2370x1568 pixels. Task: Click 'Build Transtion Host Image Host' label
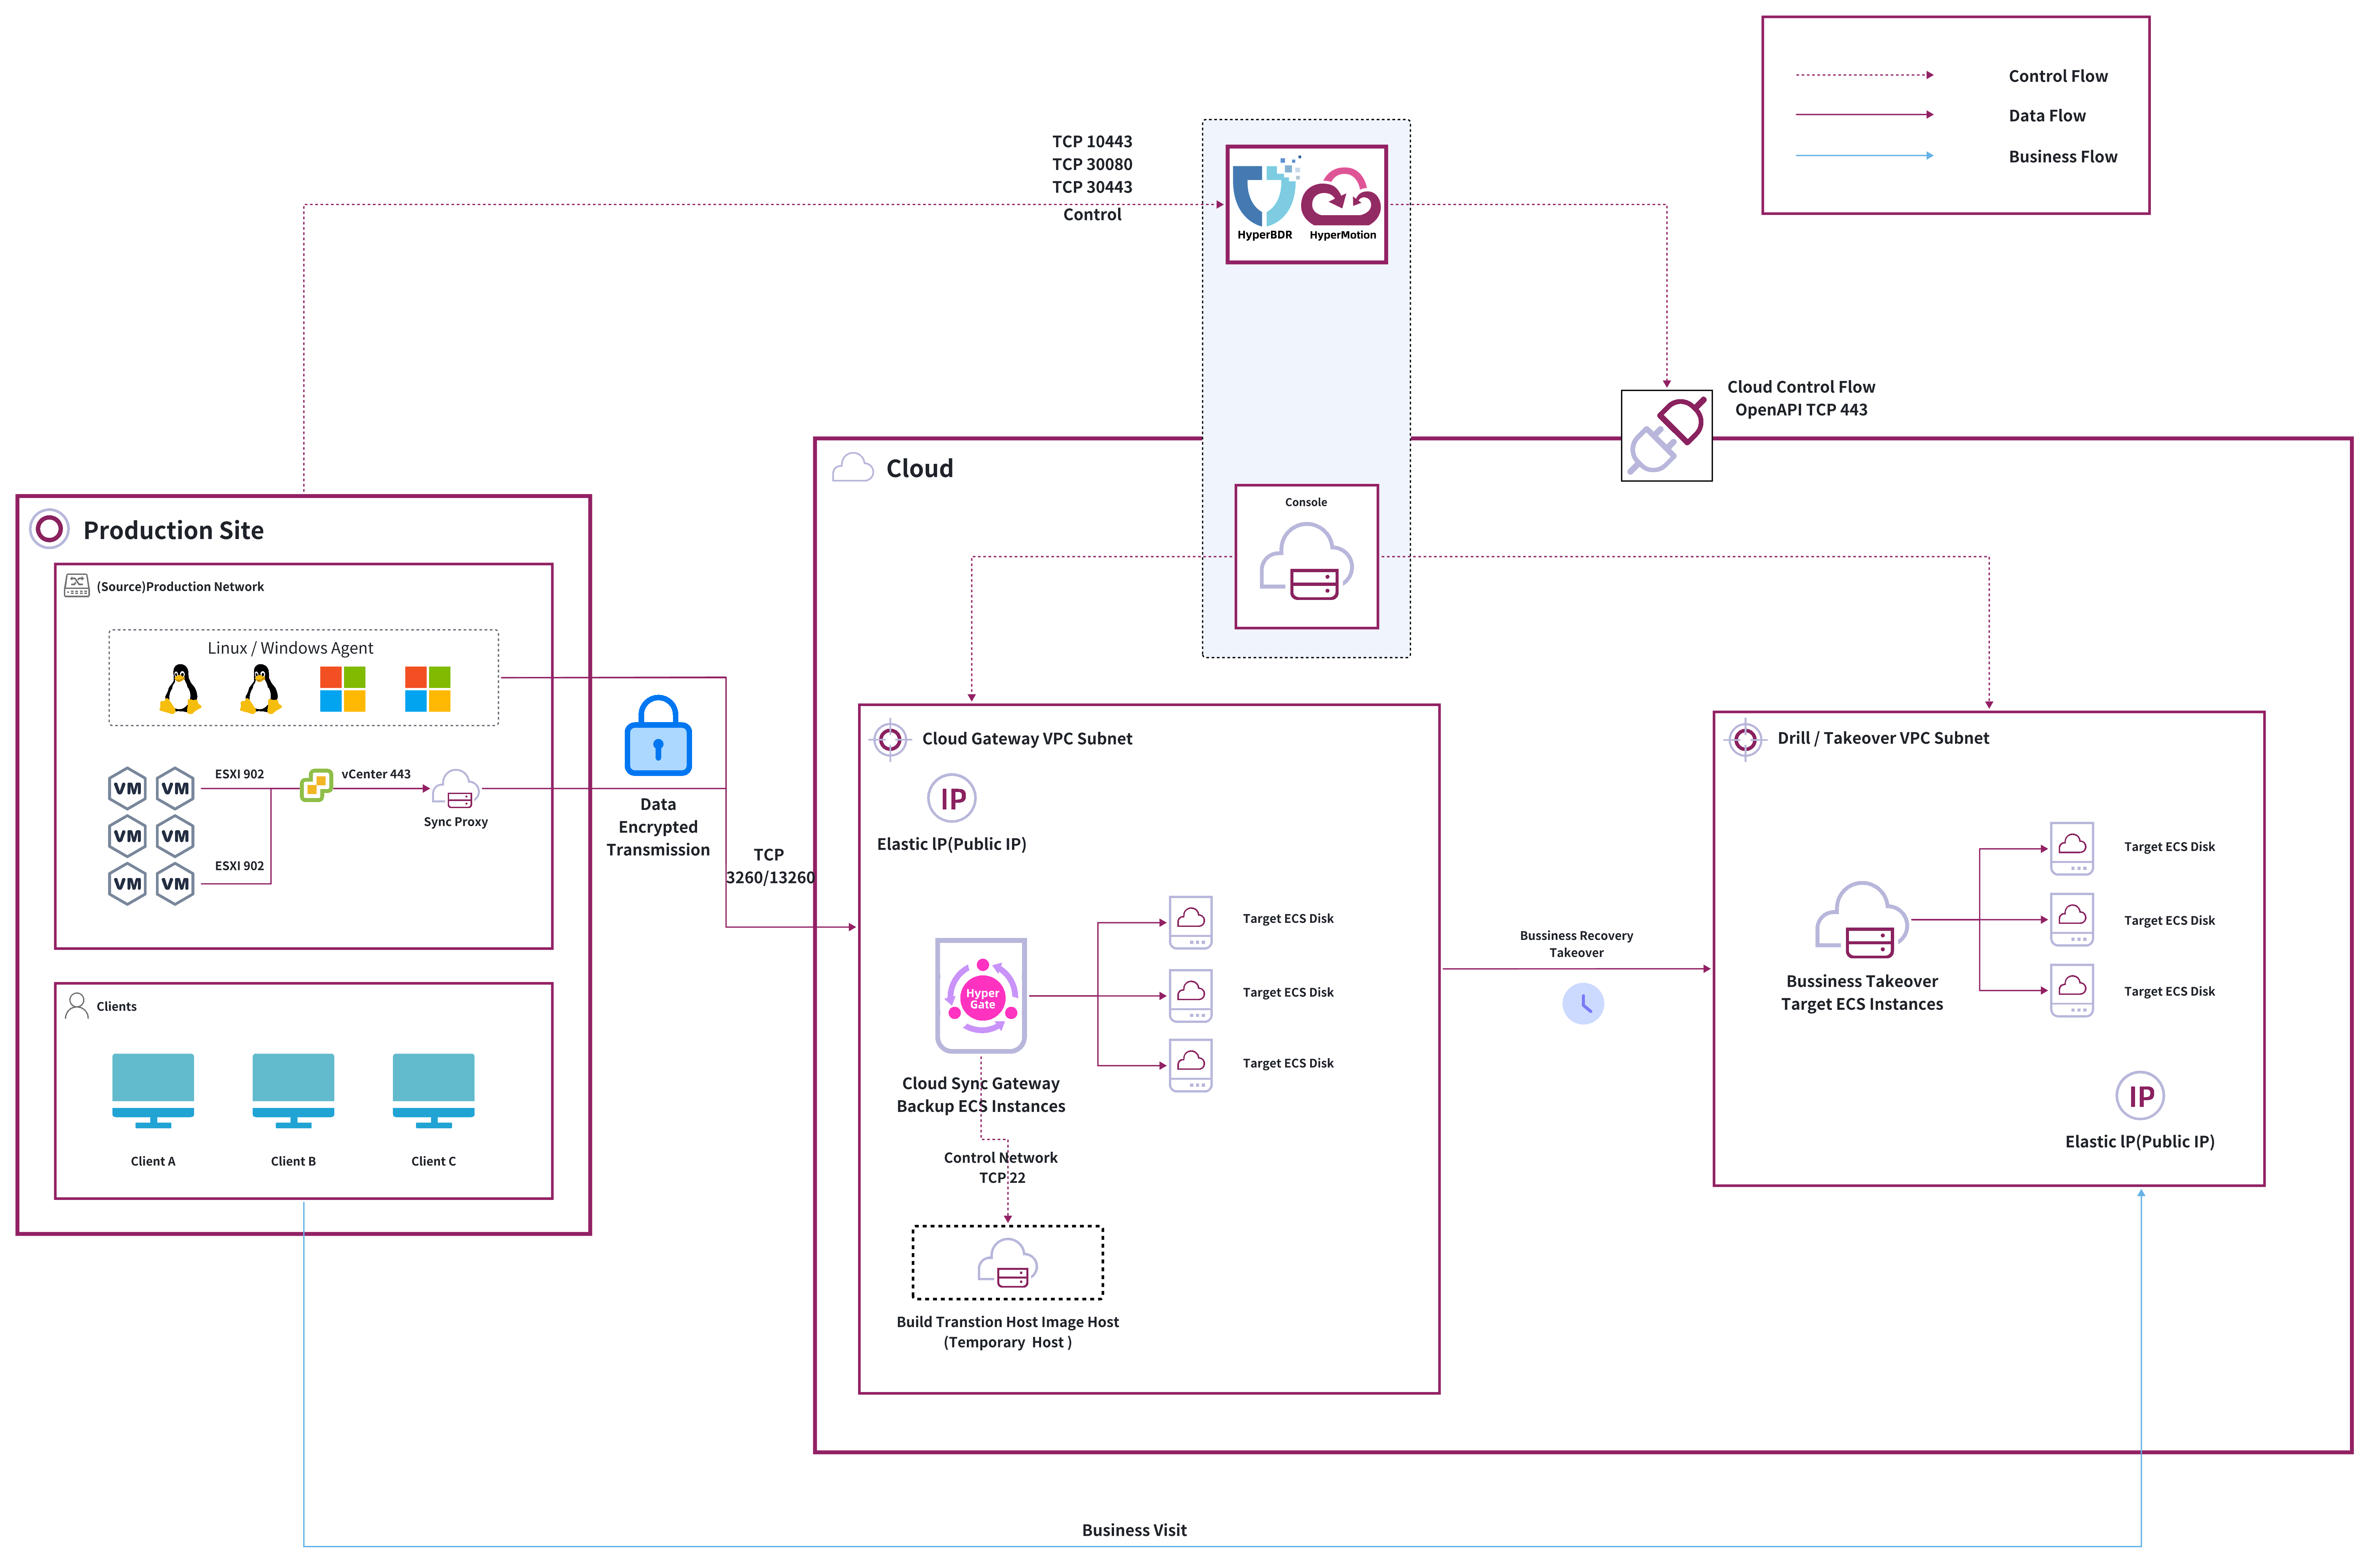click(1008, 1322)
